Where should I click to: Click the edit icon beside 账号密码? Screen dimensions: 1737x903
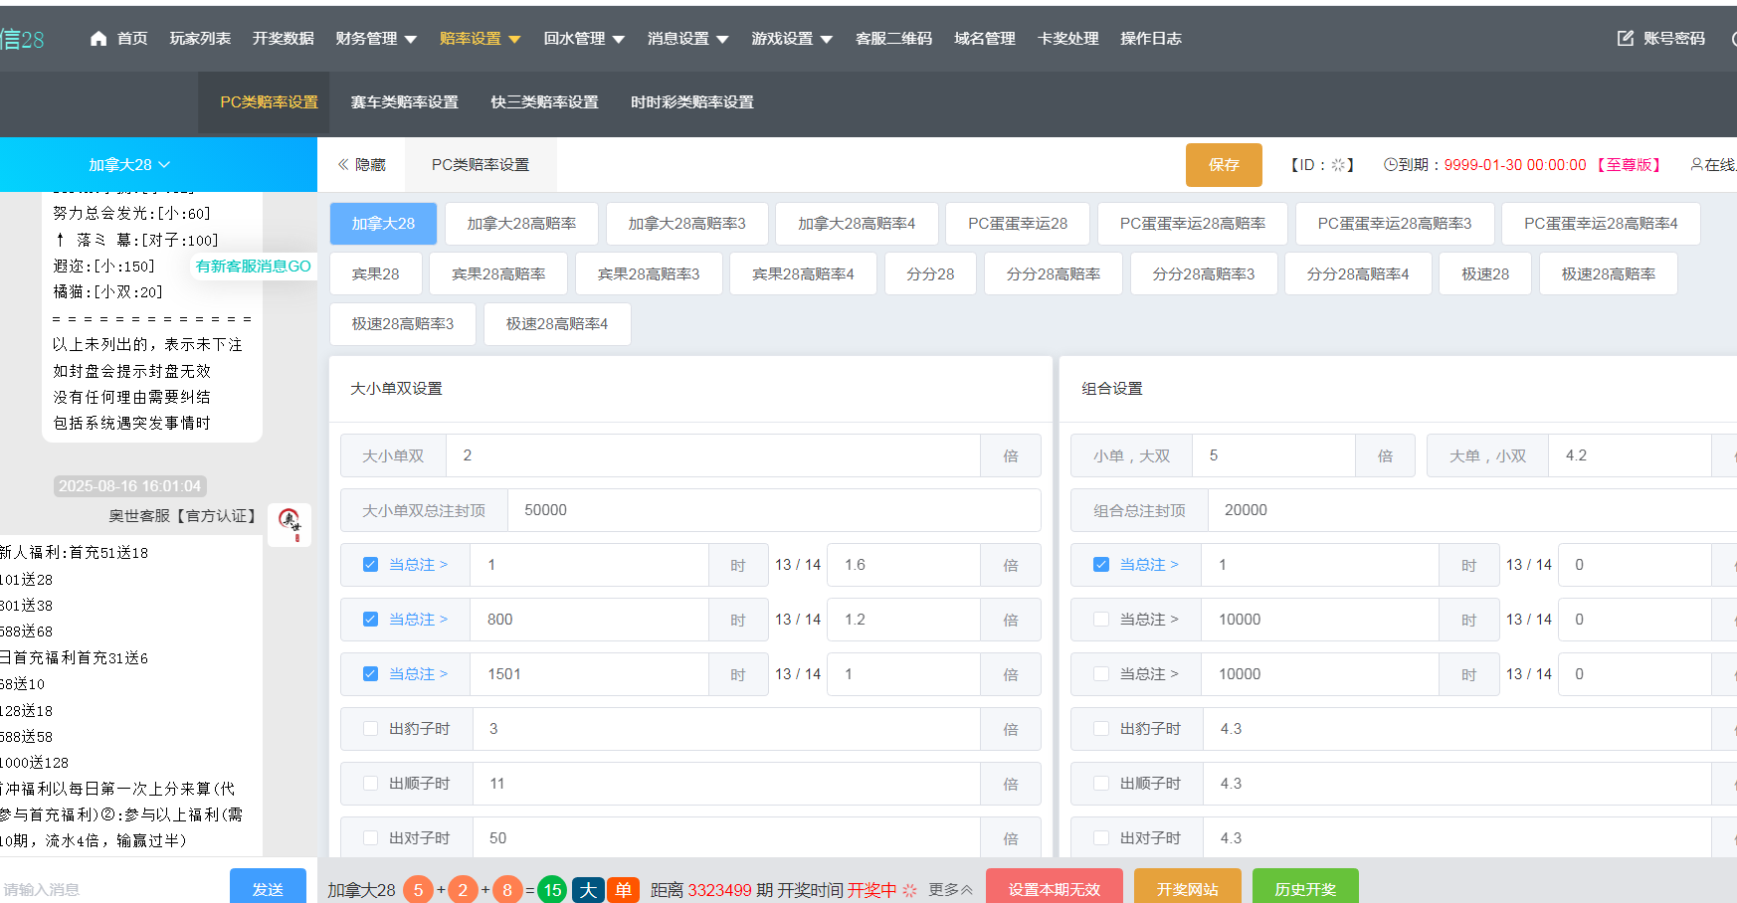coord(1623,38)
